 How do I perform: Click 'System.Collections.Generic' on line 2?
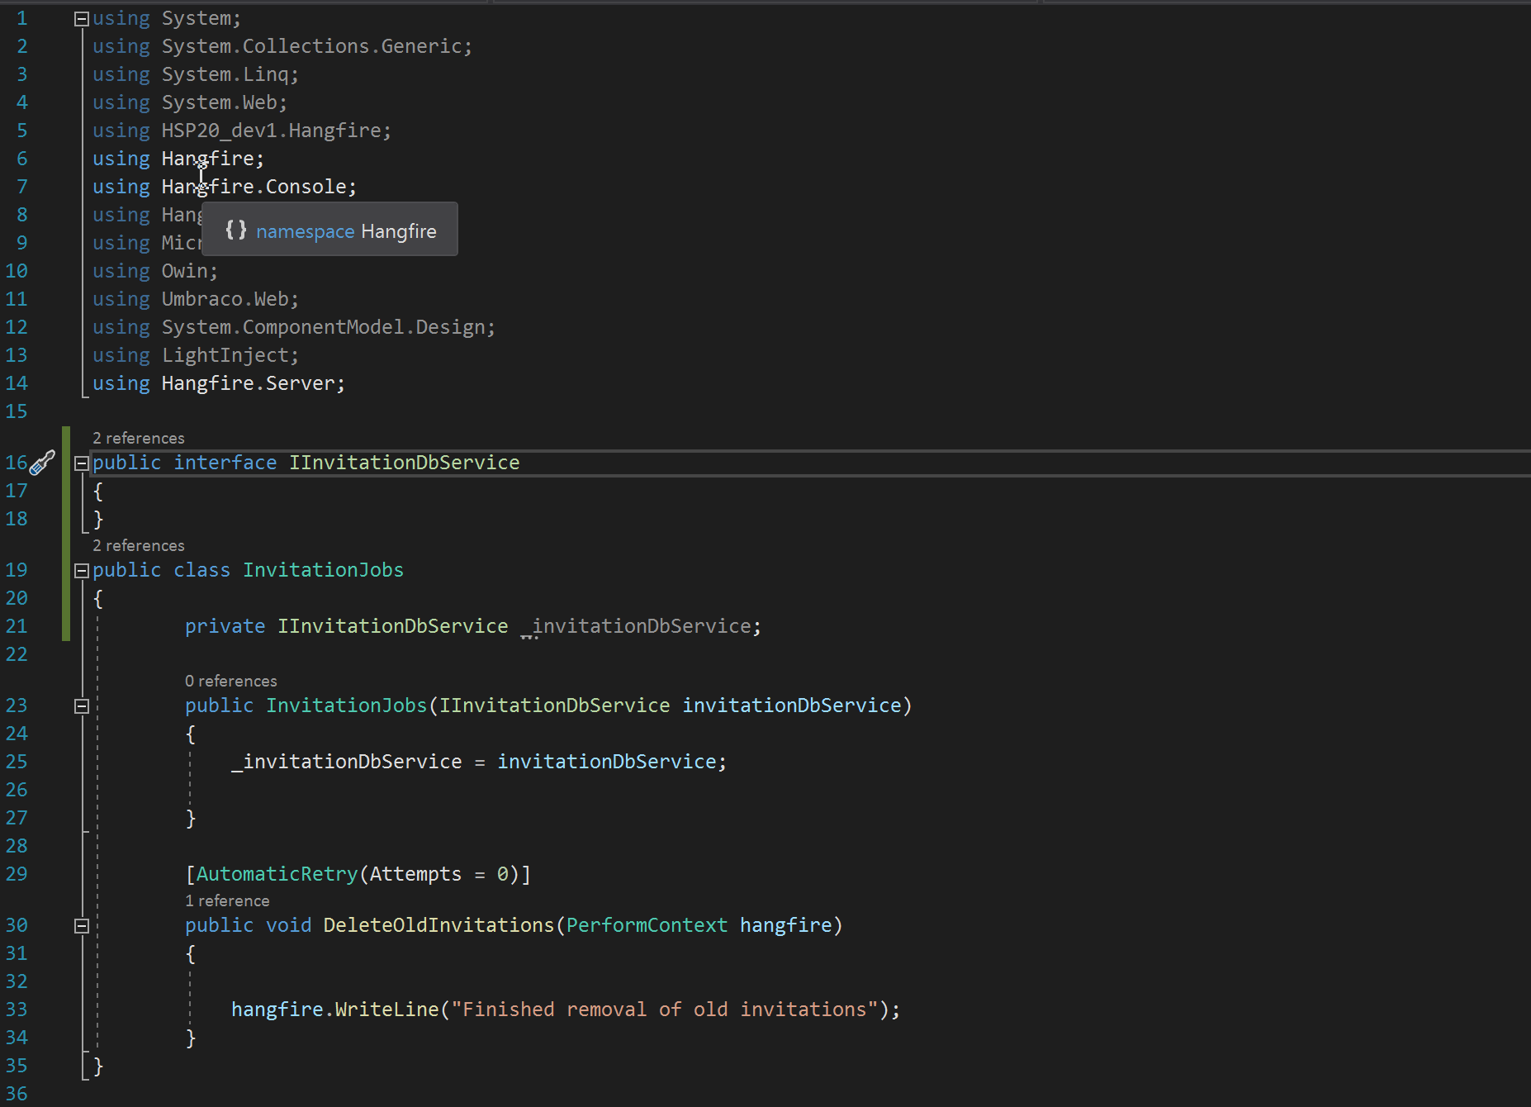311,46
